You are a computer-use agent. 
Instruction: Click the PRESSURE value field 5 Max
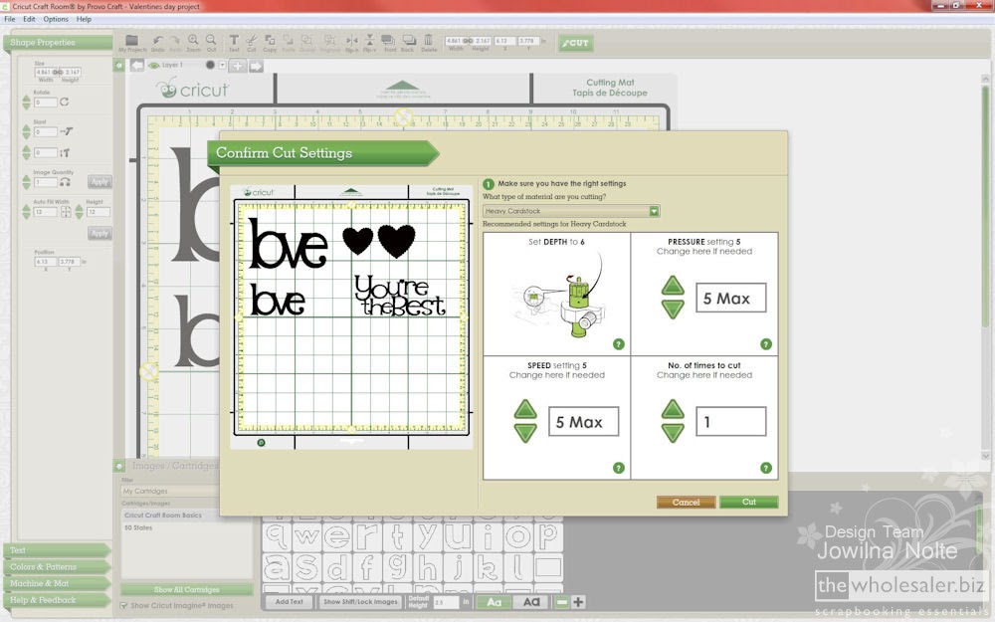point(731,298)
